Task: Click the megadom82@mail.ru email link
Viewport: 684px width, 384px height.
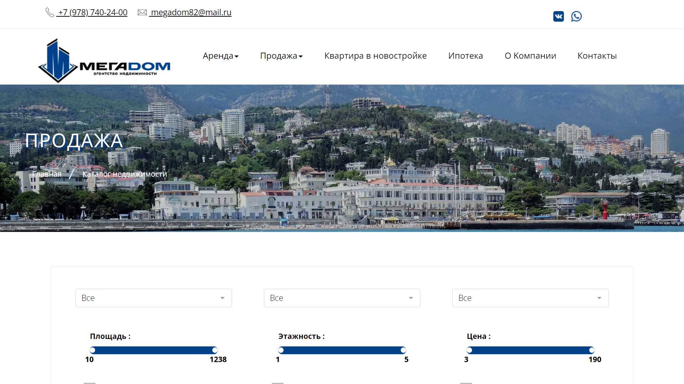Action: coord(191,12)
